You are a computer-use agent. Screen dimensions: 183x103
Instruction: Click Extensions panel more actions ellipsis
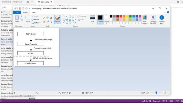(32, 2)
